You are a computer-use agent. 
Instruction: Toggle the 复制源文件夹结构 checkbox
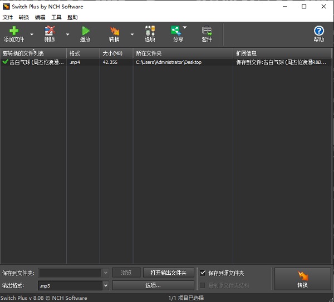pos(203,285)
